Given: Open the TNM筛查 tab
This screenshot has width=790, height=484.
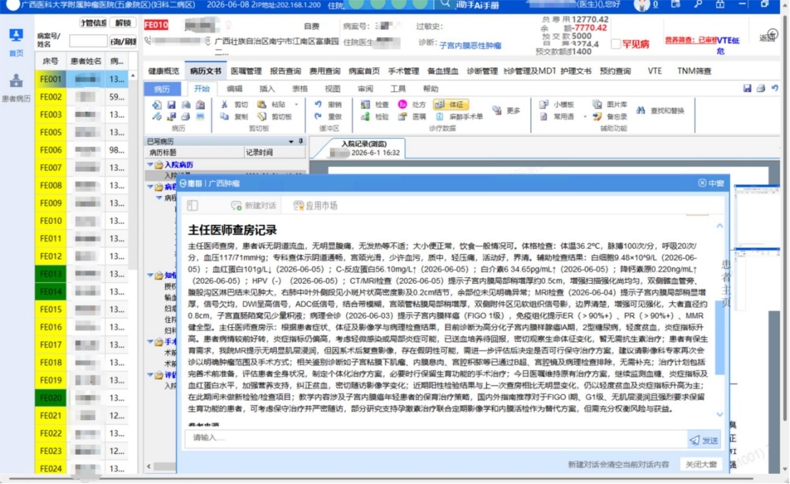Looking at the screenshot, I should [x=694, y=71].
